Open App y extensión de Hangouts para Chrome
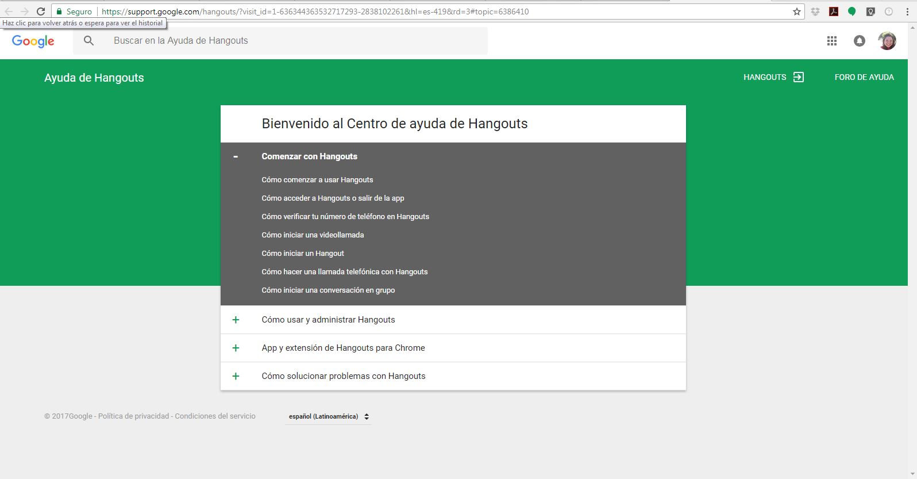The width and height of the screenshot is (917, 479). coord(453,348)
